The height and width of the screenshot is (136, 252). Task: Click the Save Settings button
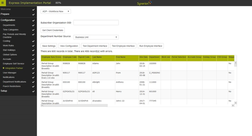click(49, 46)
